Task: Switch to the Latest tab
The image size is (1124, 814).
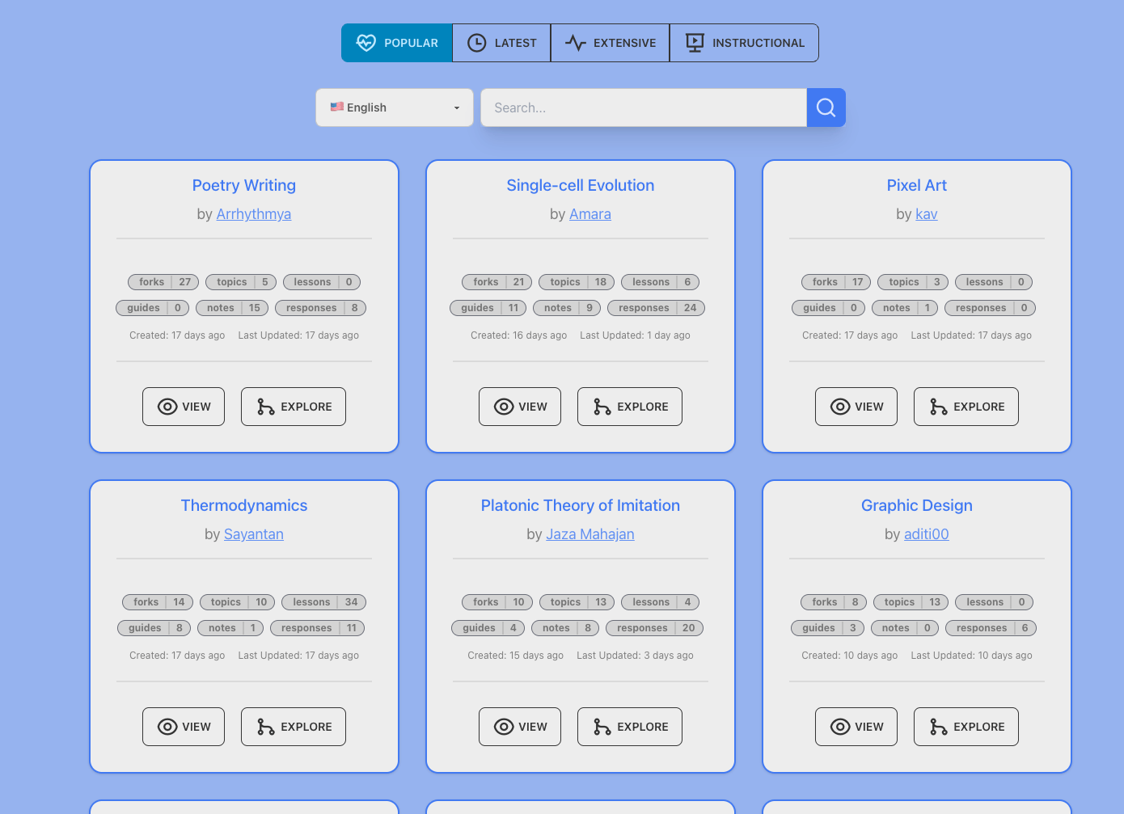Action: (x=501, y=43)
